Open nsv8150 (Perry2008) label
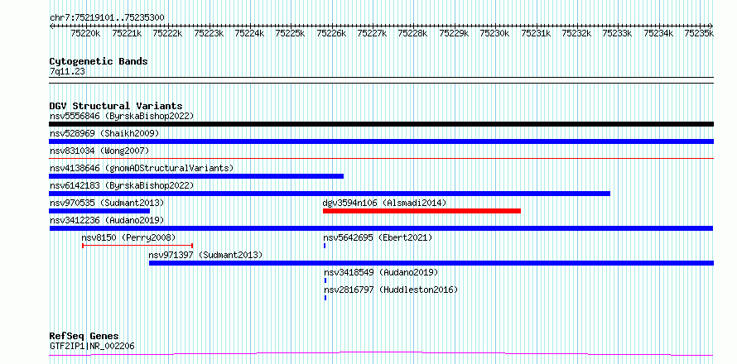737x364 pixels. (x=129, y=237)
